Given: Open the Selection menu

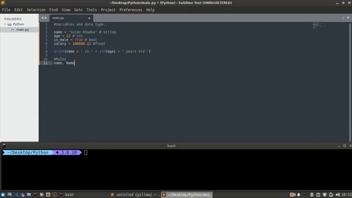Looking at the screenshot, I should [x=36, y=10].
